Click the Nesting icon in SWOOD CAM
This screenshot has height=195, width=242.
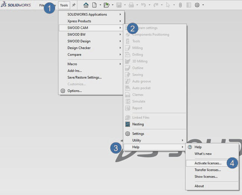tap(128, 124)
